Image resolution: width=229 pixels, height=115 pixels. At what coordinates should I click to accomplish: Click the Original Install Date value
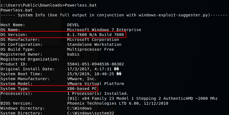click(x=93, y=69)
